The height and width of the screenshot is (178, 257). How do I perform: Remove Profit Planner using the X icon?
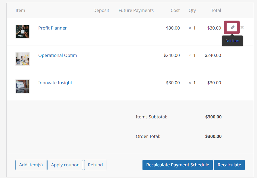[x=242, y=27]
